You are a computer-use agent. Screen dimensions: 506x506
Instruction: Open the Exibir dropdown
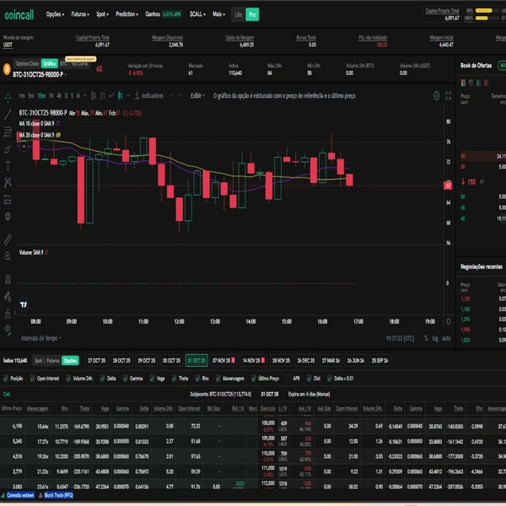[197, 95]
